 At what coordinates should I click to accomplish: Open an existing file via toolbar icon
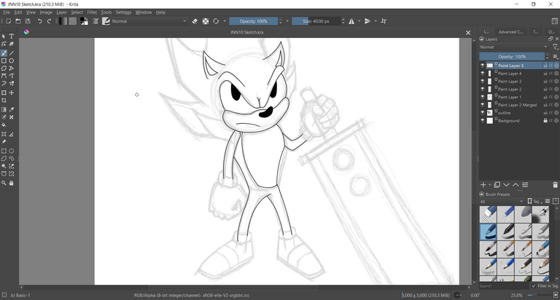(17, 21)
